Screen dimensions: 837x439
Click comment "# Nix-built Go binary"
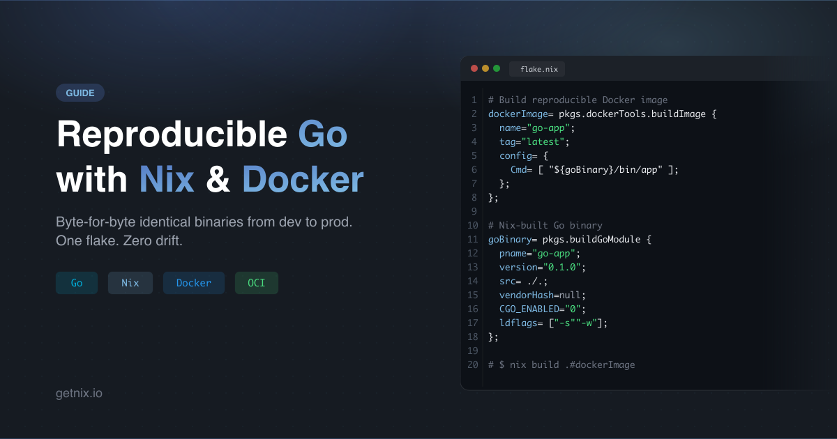pyautogui.click(x=545, y=225)
